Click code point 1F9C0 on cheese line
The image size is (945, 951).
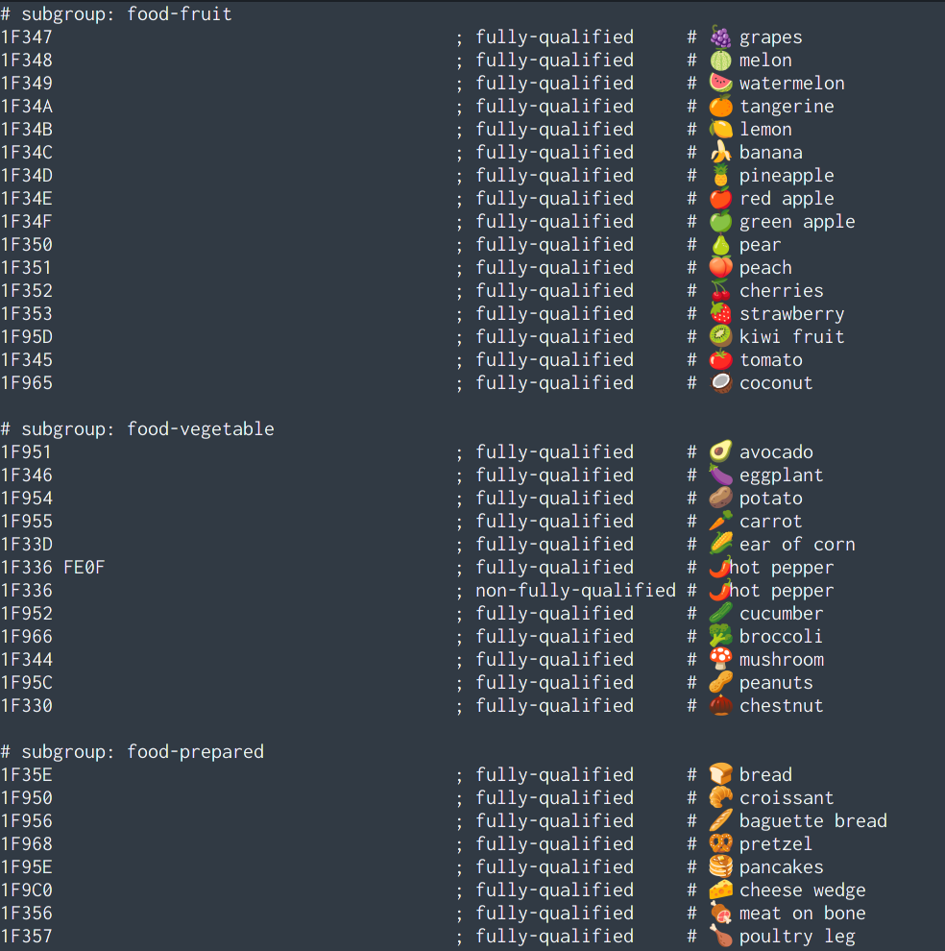[x=27, y=890]
